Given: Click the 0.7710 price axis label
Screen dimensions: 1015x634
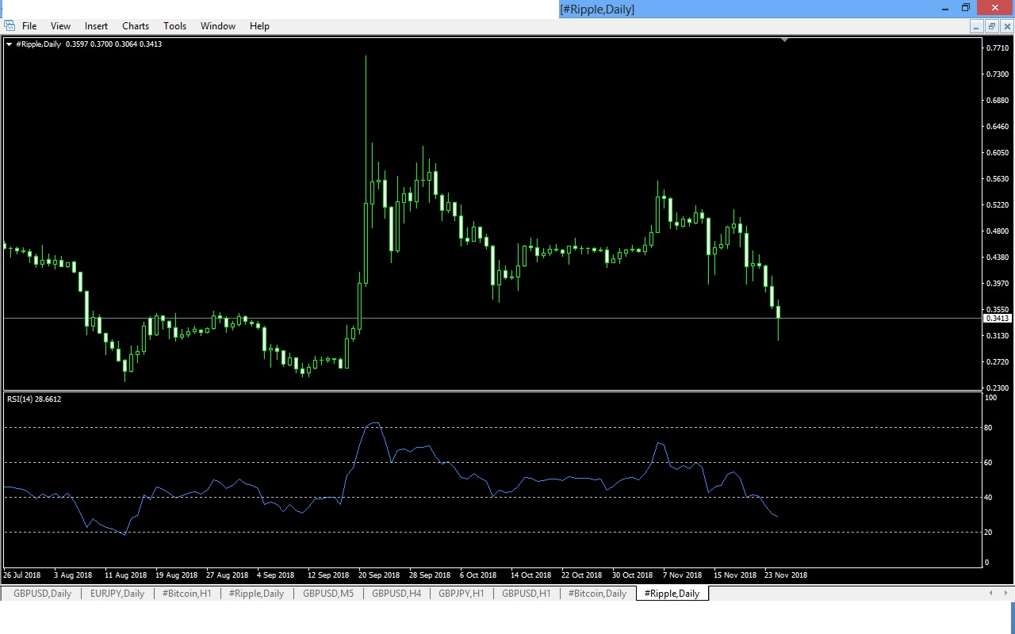Looking at the screenshot, I should point(998,48).
